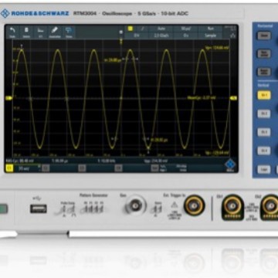This screenshot has width=278, height=278.
Task: Enable the third channel box in bottom bar
Action: (x=82, y=168)
